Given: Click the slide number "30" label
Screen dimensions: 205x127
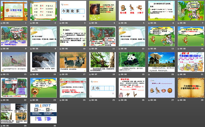Looking at the screenshot, I should click(x=55, y=126).
